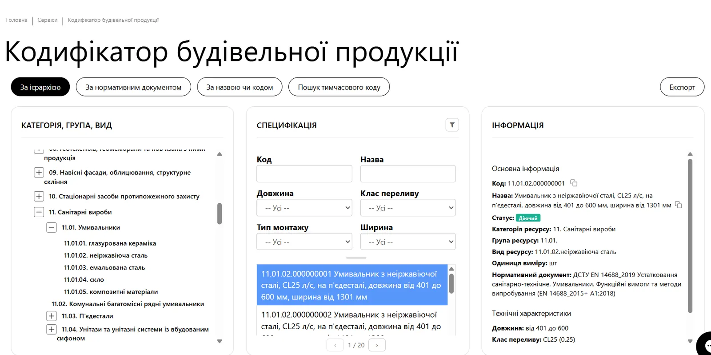This screenshot has width=711, height=355.
Task: Select specification item 11.01.02.000000001
Action: coord(352,285)
